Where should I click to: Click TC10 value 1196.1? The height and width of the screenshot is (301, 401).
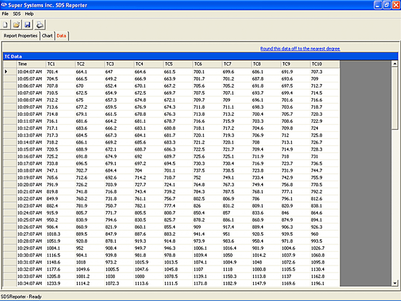(318, 283)
